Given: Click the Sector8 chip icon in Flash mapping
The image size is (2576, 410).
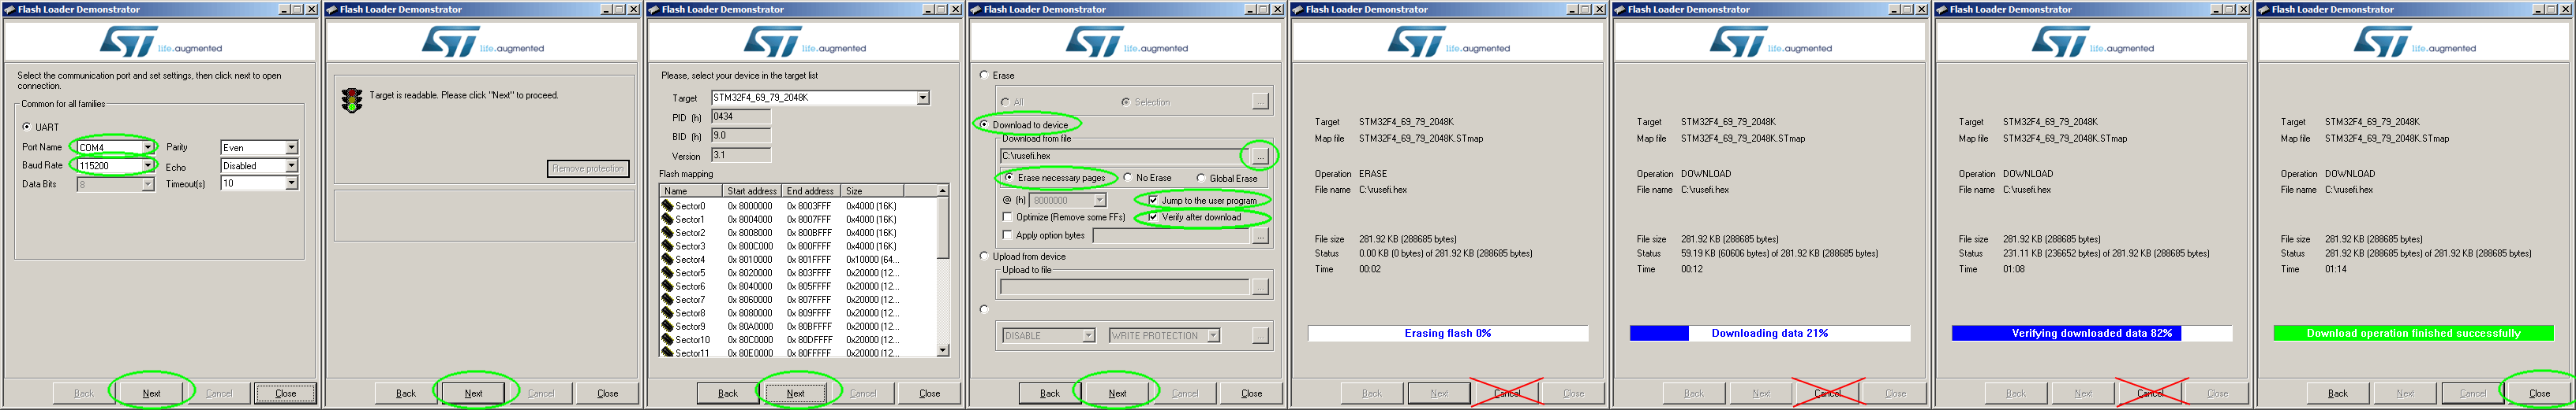Looking at the screenshot, I should click(667, 312).
